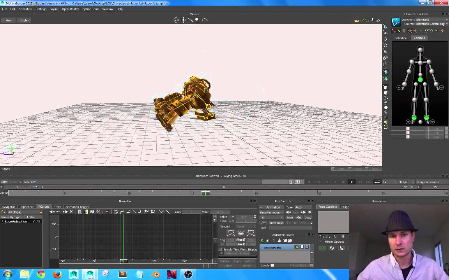Delete key with X in Key Controls
Viewport: 449px width, 280px height.
309,212
